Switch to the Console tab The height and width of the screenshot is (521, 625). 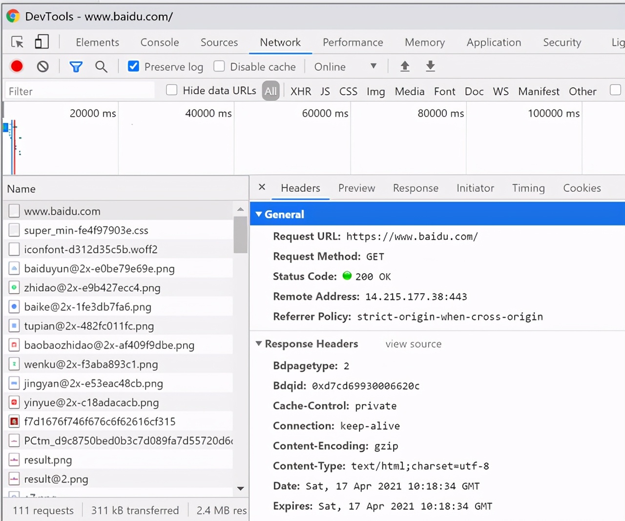pos(160,42)
